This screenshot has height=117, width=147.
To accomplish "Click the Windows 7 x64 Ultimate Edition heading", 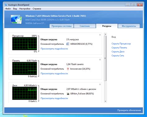I will (56, 16).
